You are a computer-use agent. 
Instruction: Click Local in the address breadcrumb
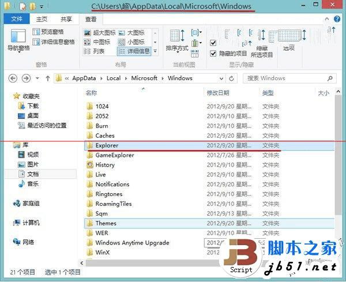click(114, 78)
